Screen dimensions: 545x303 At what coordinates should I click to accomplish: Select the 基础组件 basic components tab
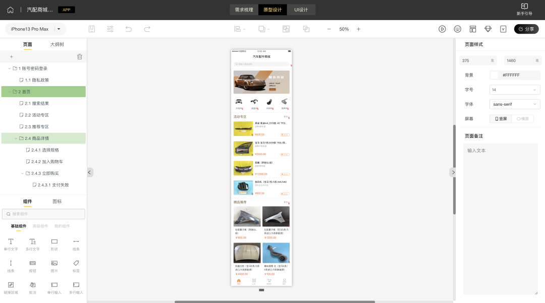coord(19,226)
